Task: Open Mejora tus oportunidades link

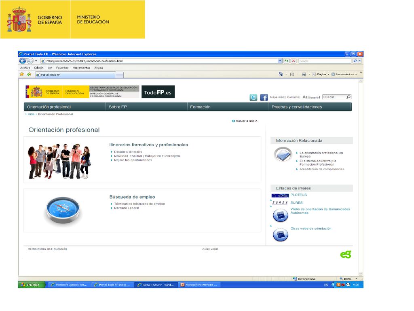Action: 133,160
